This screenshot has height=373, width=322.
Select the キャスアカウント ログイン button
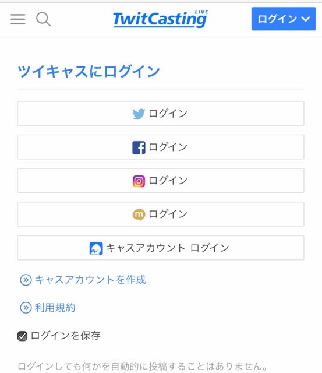[161, 248]
